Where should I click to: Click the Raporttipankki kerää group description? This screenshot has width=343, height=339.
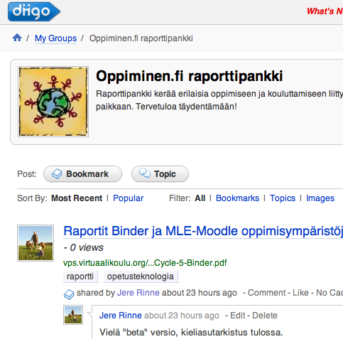(x=219, y=100)
